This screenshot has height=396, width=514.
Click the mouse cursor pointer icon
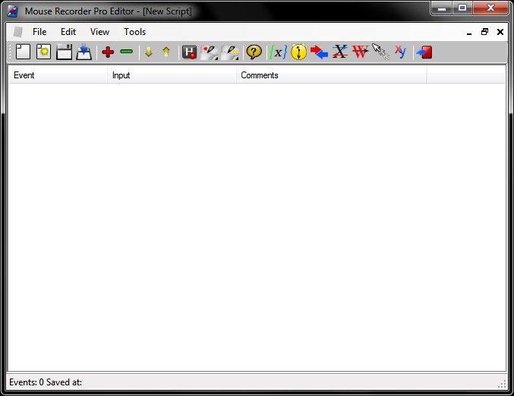tap(380, 52)
